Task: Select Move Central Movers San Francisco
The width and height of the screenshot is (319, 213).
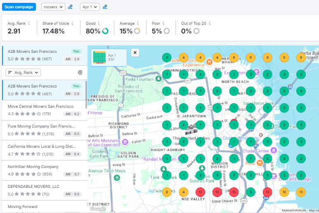Action: point(45,110)
